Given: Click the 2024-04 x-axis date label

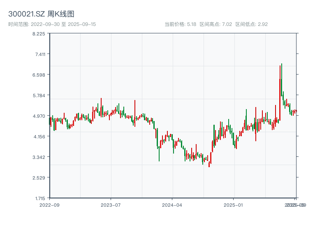Looking at the screenshot, I should (172, 205).
